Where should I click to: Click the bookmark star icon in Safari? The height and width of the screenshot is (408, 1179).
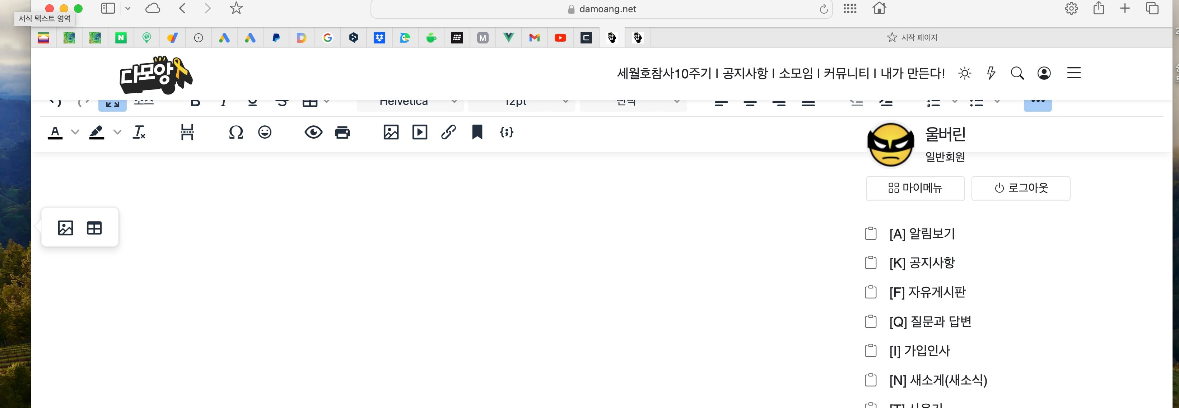coord(236,8)
